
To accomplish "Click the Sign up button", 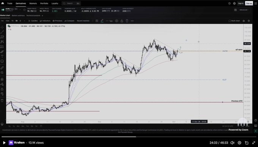I will (x=249, y=3).
